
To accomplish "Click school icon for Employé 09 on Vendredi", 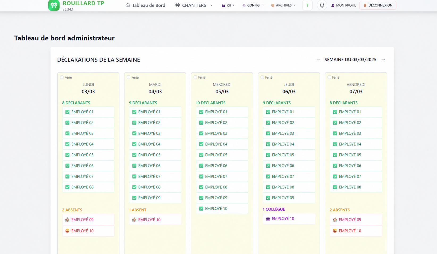I will coord(335,220).
